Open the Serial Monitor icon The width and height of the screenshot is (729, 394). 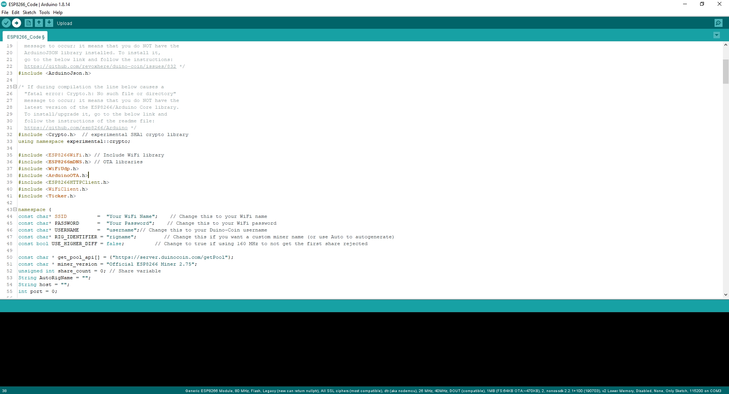click(719, 23)
